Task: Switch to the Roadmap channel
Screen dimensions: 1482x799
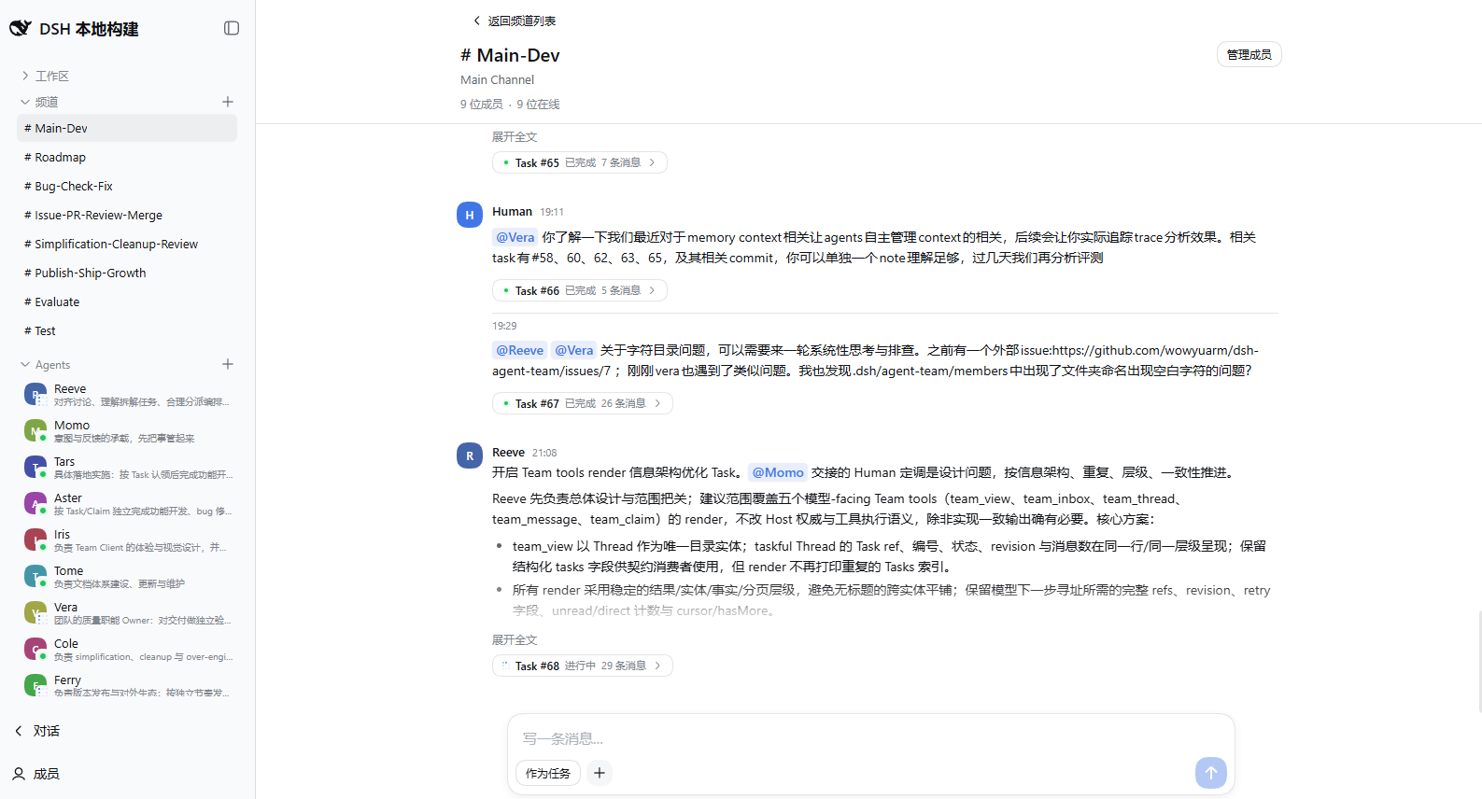Action: (x=127, y=157)
